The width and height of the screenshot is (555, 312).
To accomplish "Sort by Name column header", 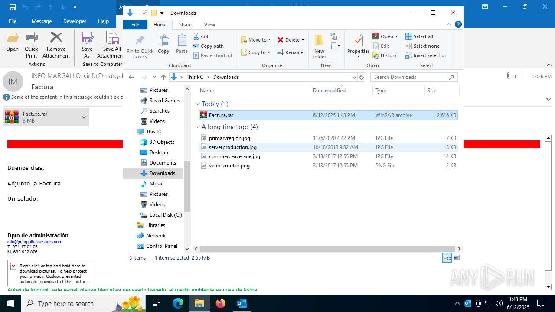I will (254, 91).
